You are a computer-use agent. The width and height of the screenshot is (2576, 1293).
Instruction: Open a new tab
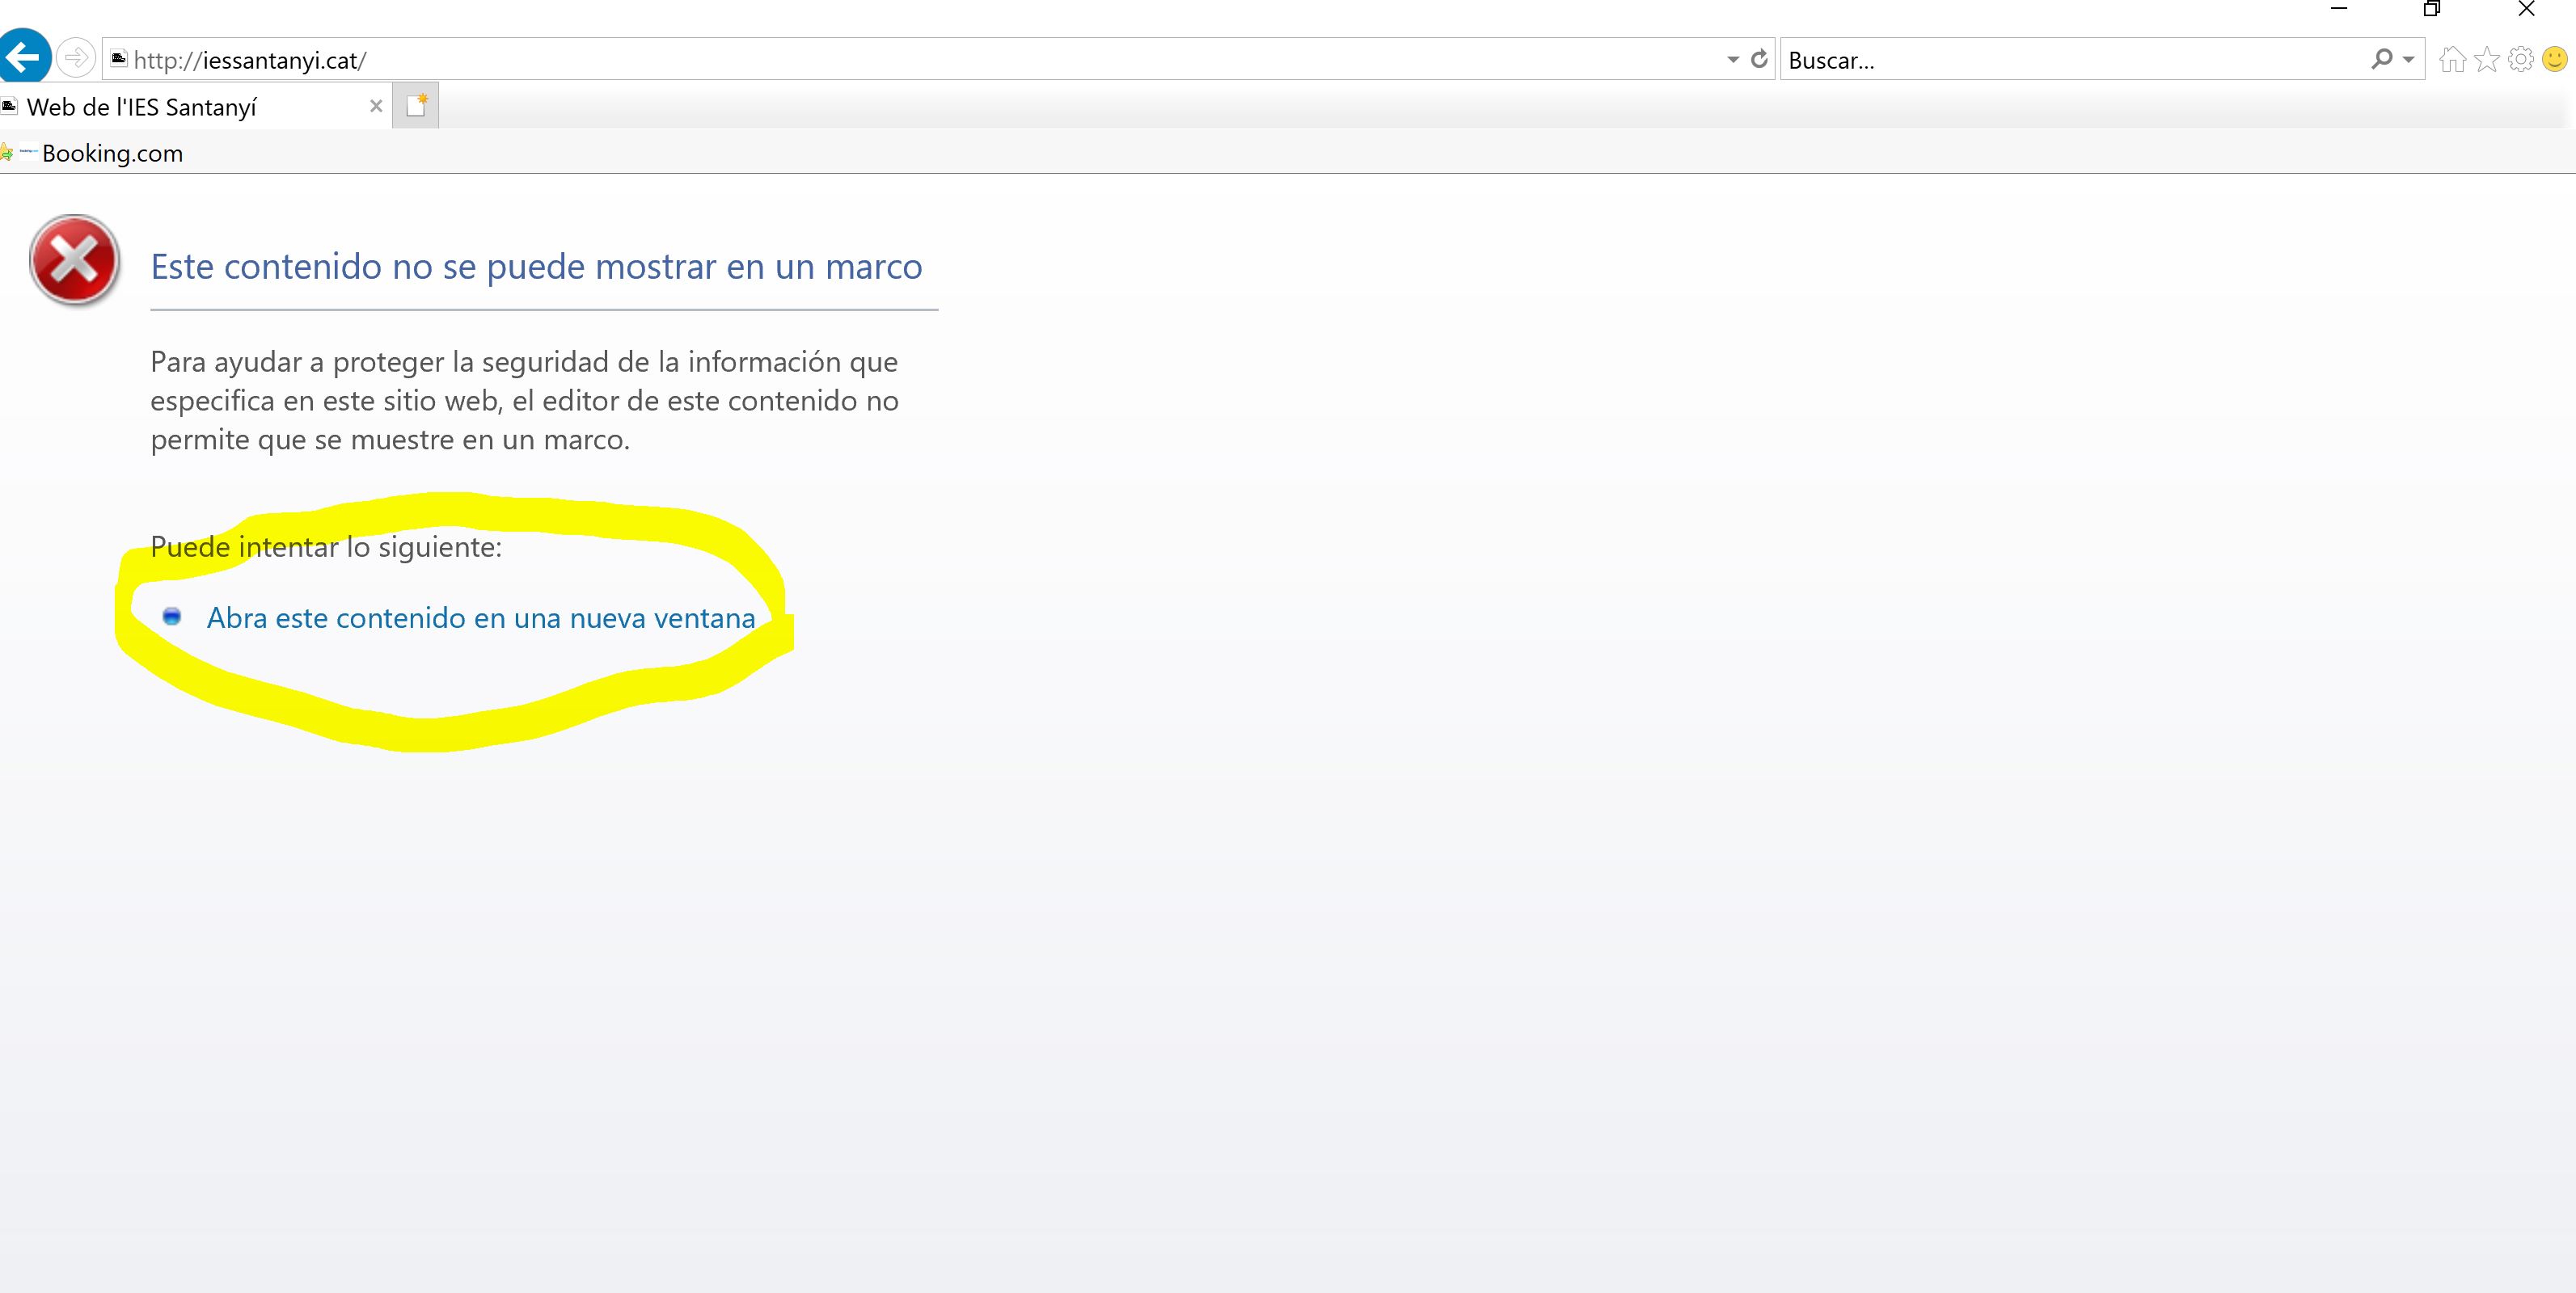[416, 105]
